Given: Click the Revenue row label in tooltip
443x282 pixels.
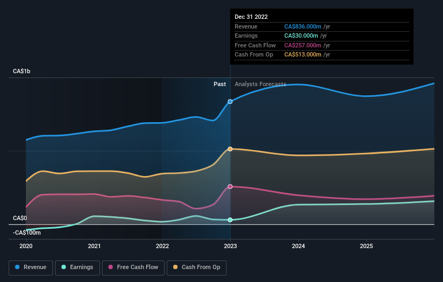Looking at the screenshot, I should point(246,26).
